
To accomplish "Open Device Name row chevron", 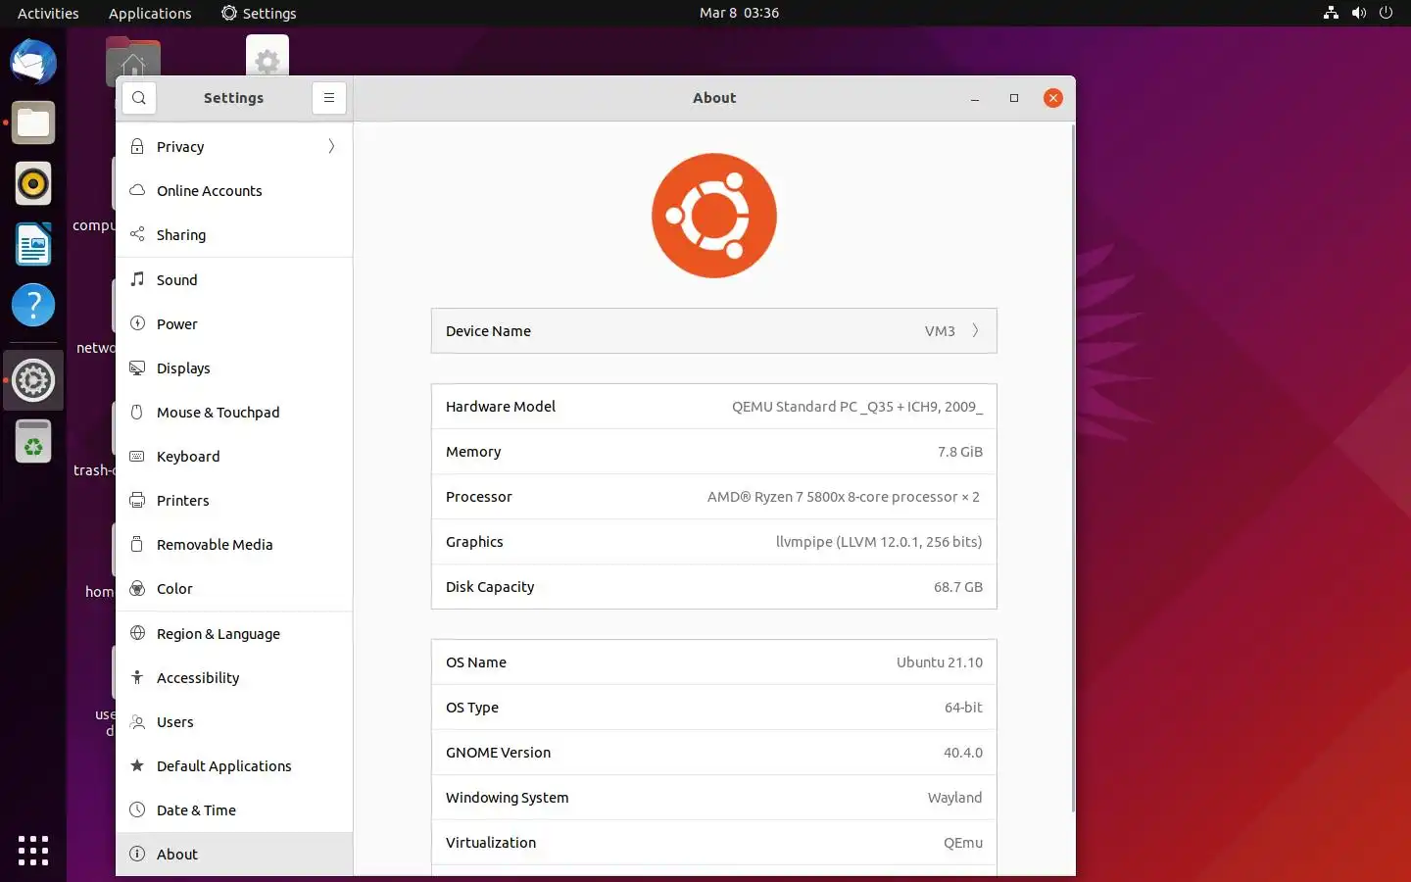I will 975,330.
